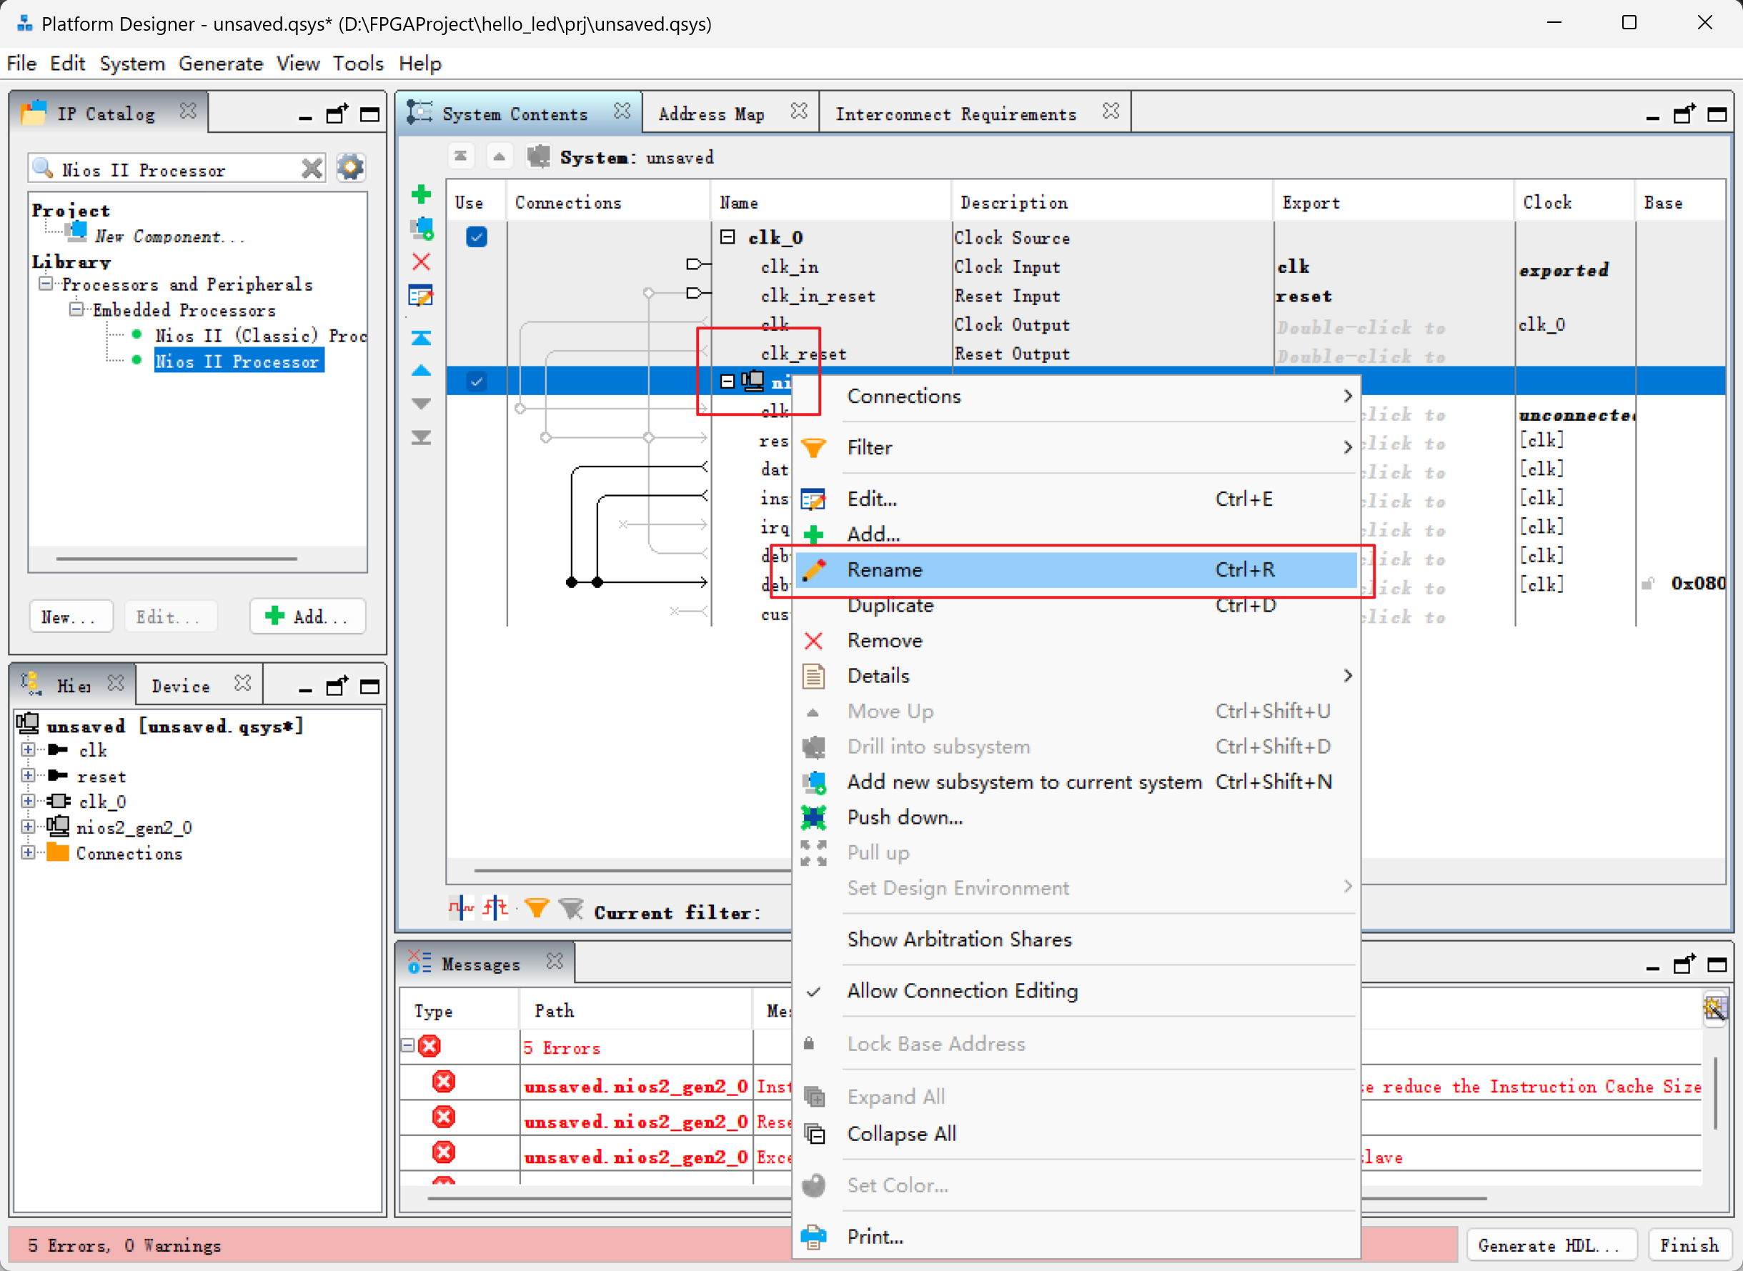Toggle Allow Connection Editing in context menu

tap(1076, 991)
